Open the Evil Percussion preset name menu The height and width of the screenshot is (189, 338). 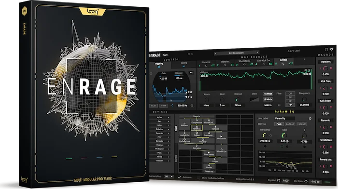coord(236,53)
